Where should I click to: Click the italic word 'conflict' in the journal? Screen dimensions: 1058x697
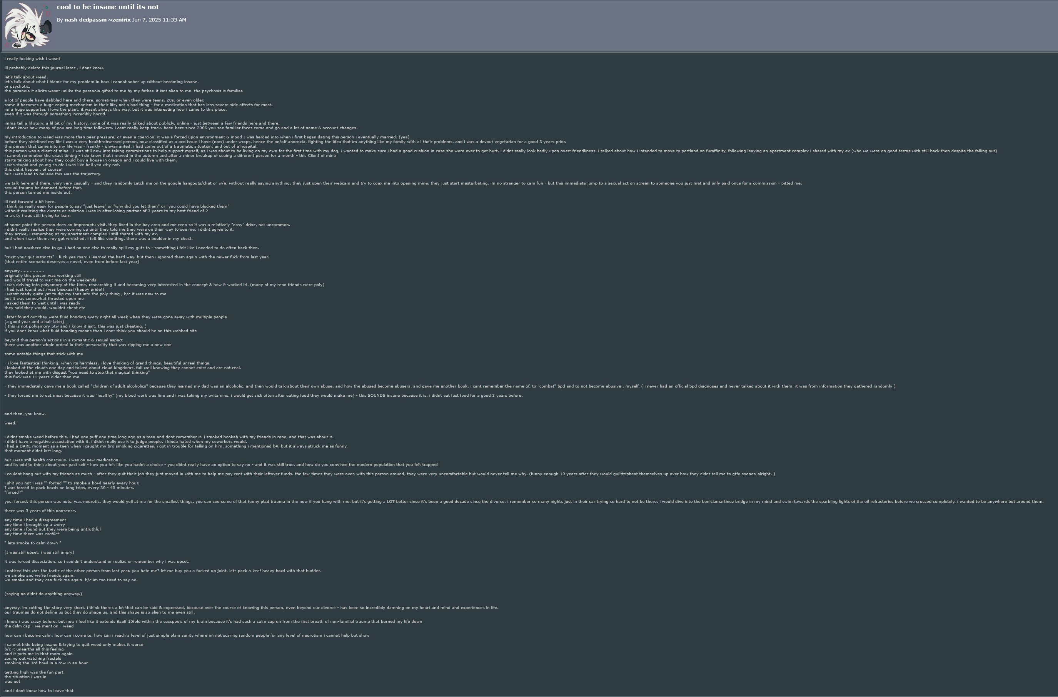click(x=52, y=534)
